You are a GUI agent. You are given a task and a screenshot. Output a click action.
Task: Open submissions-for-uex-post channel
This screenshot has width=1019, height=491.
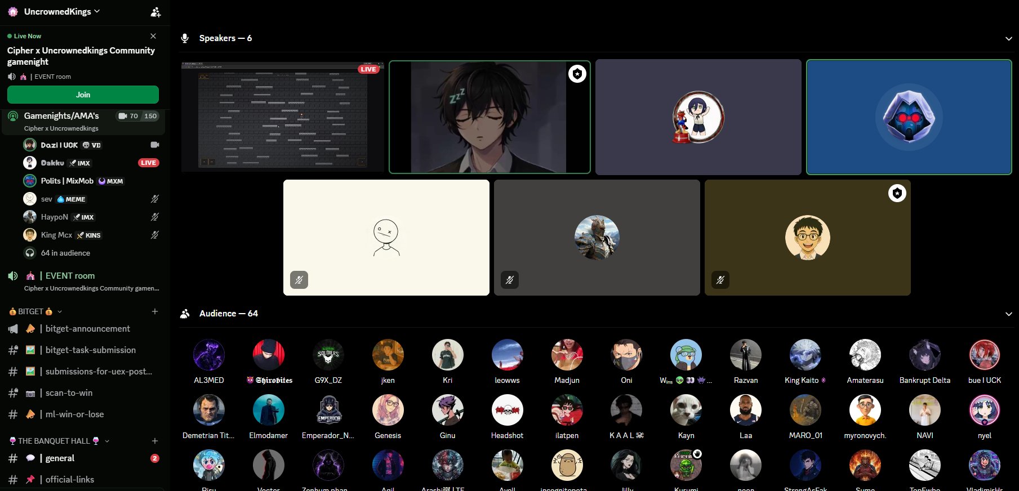83,372
